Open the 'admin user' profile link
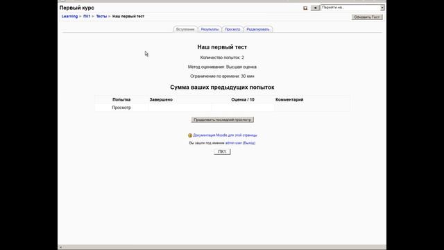This screenshot has width=444, height=250. pos(234,143)
